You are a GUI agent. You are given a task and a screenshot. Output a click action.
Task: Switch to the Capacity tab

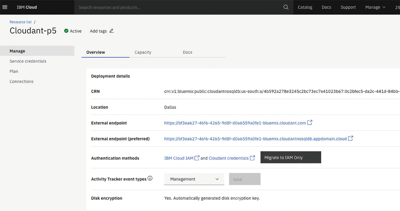pyautogui.click(x=143, y=52)
